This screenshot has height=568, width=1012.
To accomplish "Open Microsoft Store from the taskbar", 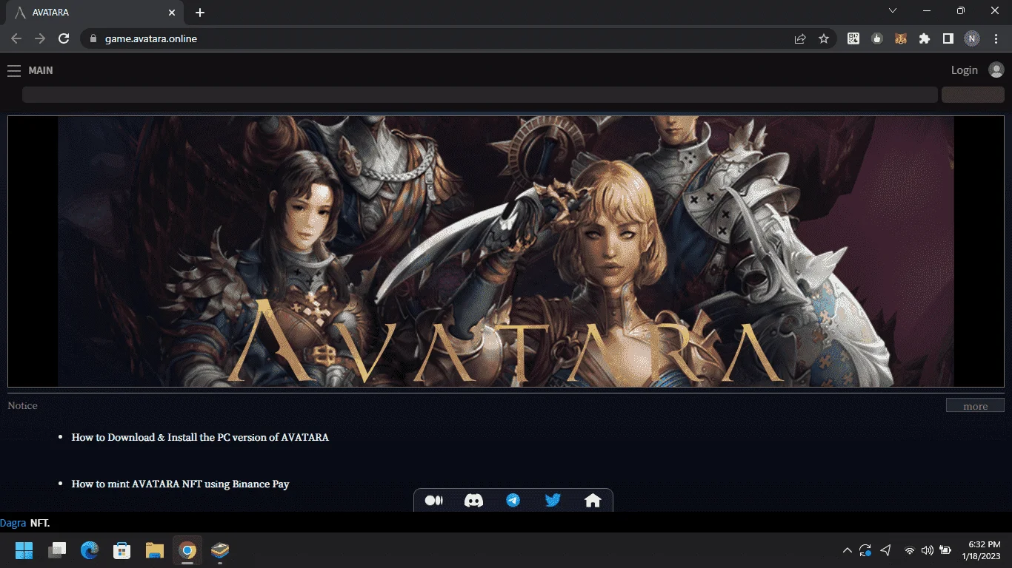I will [122, 550].
